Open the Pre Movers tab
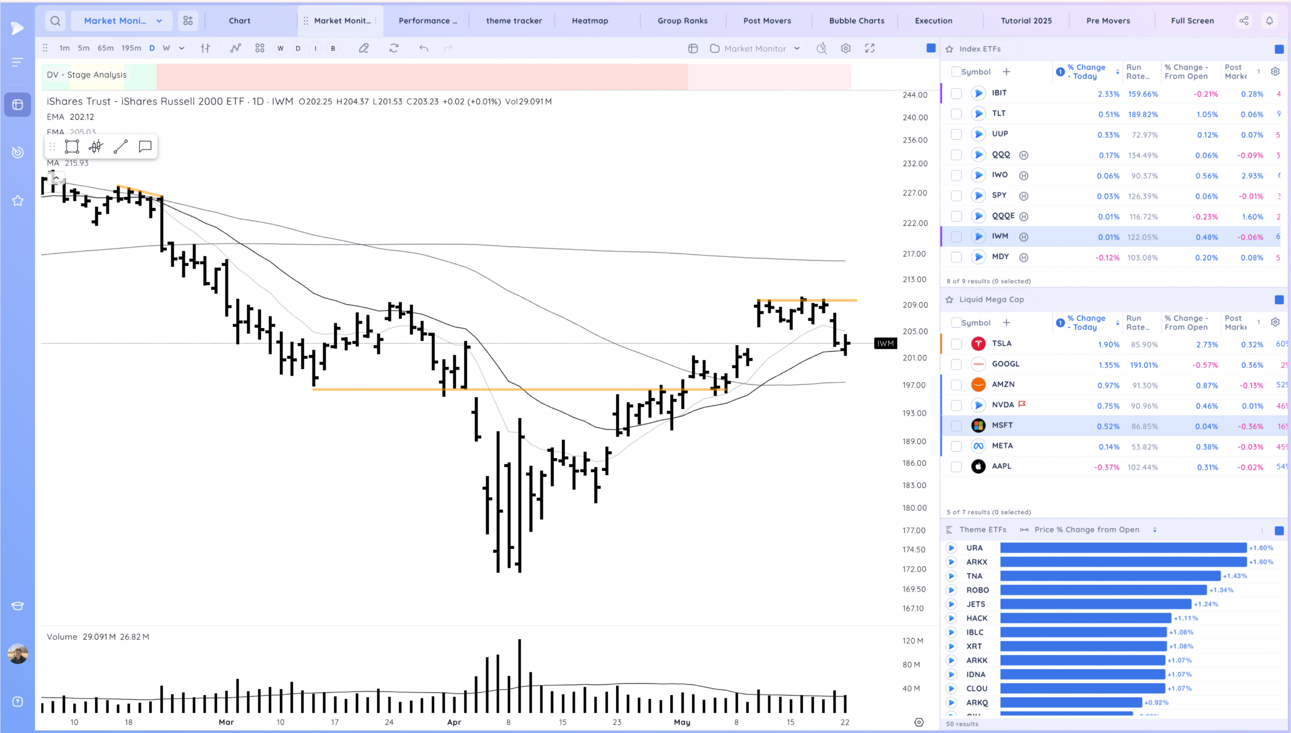The image size is (1291, 733). [x=1108, y=21]
